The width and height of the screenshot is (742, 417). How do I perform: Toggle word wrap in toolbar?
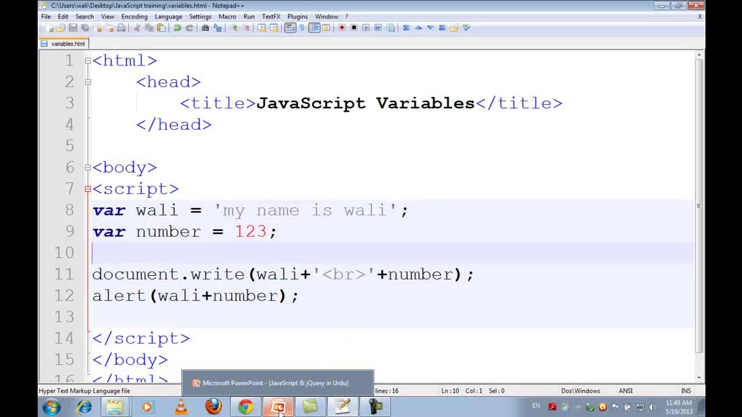290,28
